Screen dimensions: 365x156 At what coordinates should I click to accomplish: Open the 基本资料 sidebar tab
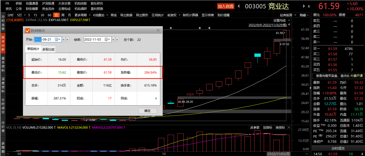tap(3, 64)
